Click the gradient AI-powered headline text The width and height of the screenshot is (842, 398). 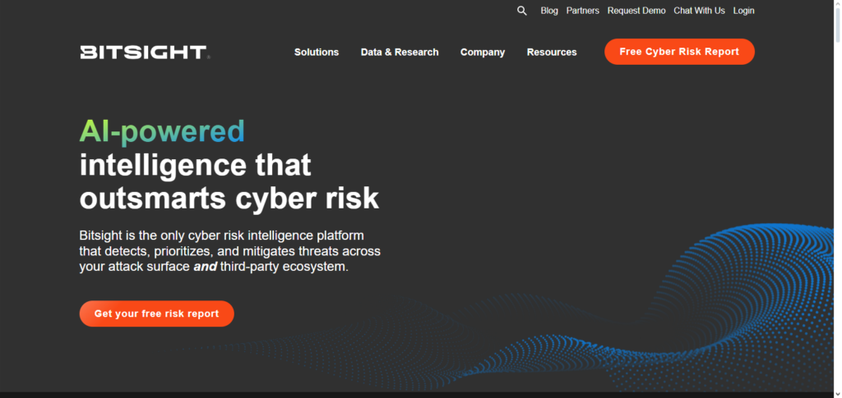coord(162,131)
